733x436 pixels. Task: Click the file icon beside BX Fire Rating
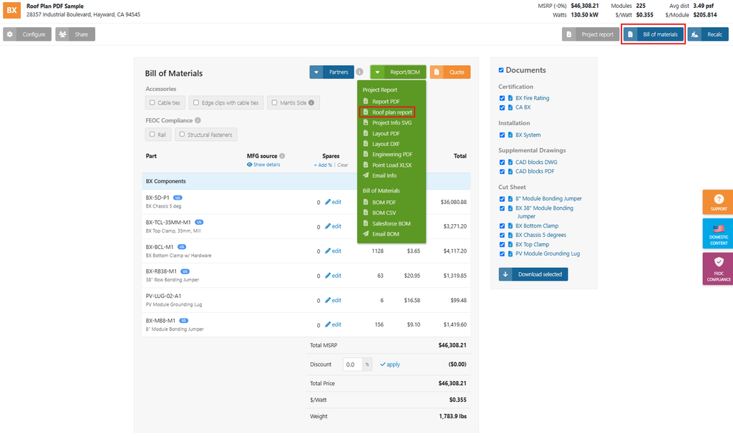point(510,98)
